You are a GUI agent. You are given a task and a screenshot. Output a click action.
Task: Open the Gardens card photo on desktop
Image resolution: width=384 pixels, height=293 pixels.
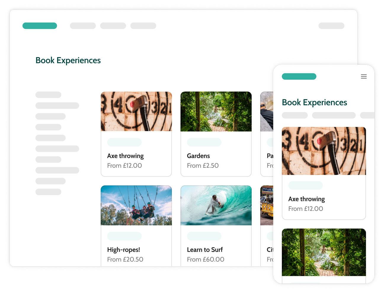coord(216,112)
